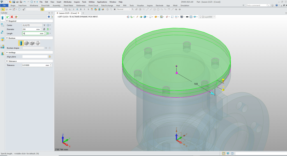287x156 pixels.
Task: Confirm the cylinder with the green checkmark
Action: coord(7,17)
